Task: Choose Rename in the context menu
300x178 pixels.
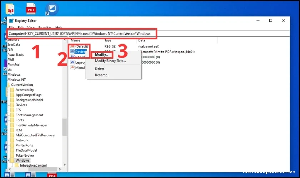Action: (101, 75)
